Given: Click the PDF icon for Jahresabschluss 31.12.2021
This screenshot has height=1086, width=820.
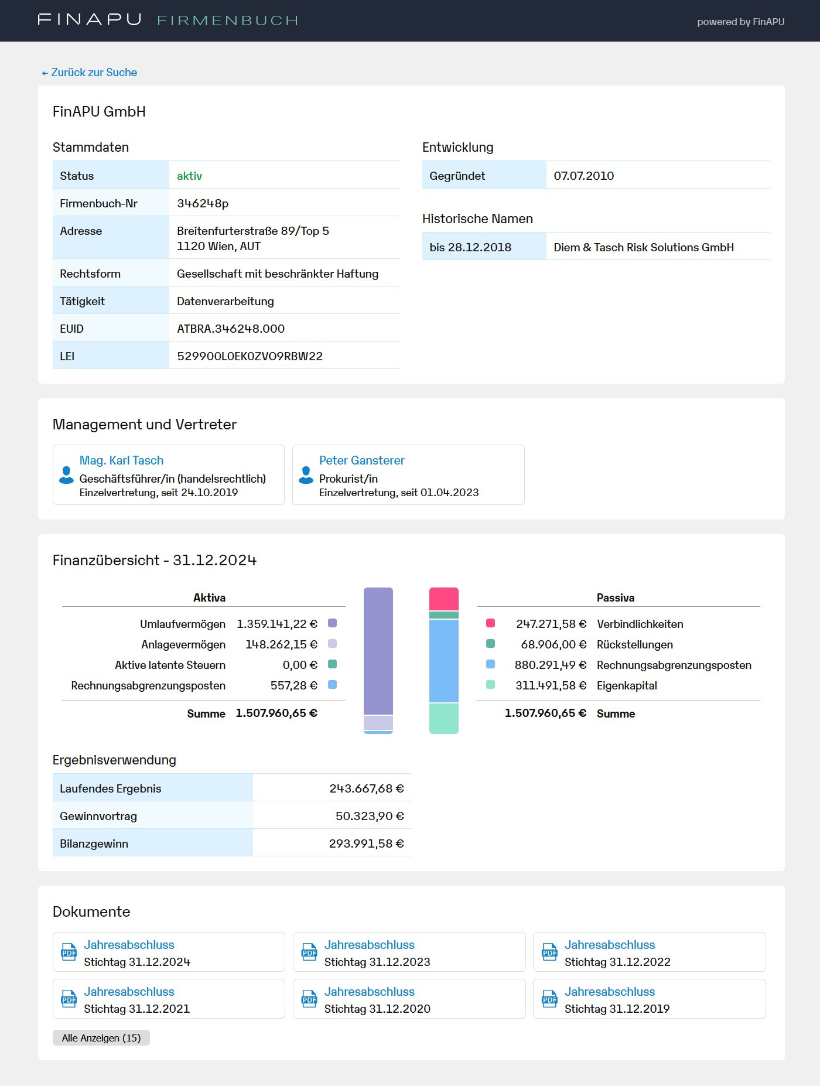Looking at the screenshot, I should 69,999.
